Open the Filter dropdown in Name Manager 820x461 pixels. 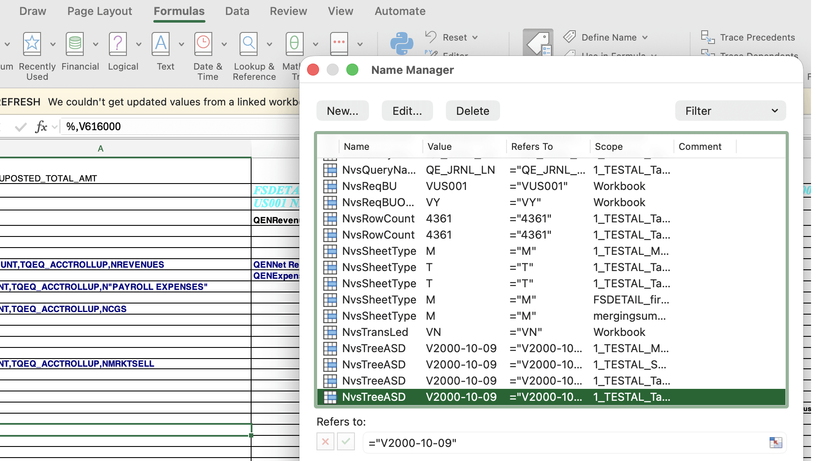point(730,111)
